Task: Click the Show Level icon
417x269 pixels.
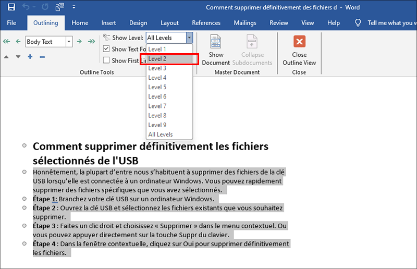Action: click(106, 38)
